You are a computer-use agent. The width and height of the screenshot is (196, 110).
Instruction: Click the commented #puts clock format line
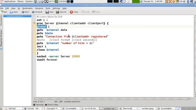pos(67,40)
